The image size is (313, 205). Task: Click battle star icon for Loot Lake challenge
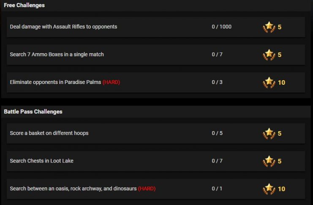269,161
